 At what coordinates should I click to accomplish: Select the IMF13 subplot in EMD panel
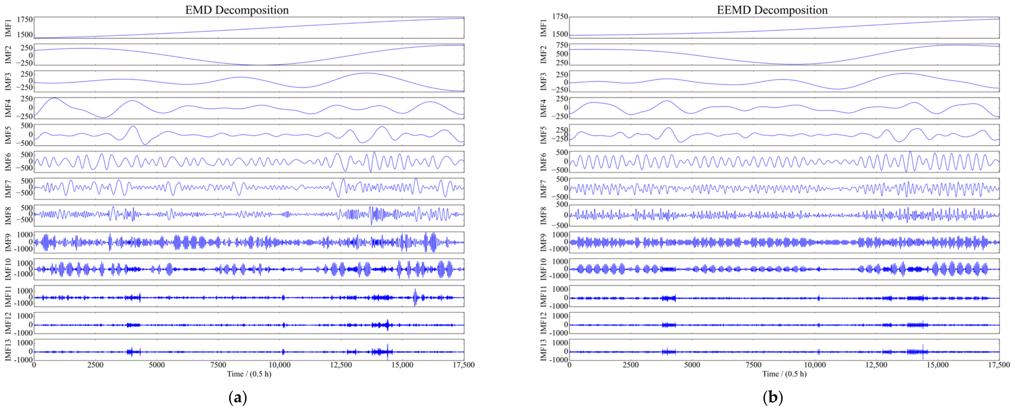pyautogui.click(x=249, y=350)
